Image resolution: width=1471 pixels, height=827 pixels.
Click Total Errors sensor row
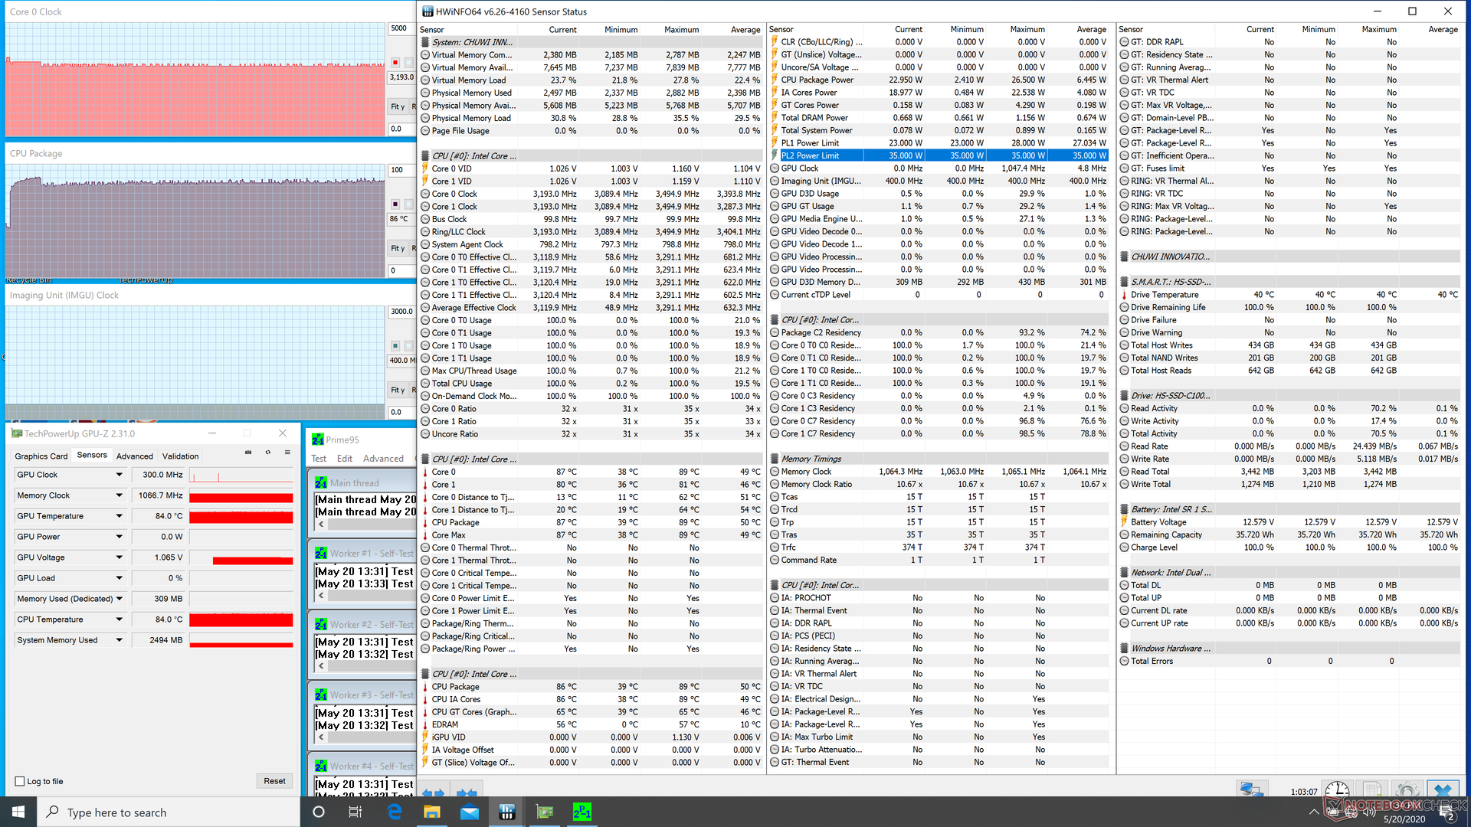[x=1289, y=661]
